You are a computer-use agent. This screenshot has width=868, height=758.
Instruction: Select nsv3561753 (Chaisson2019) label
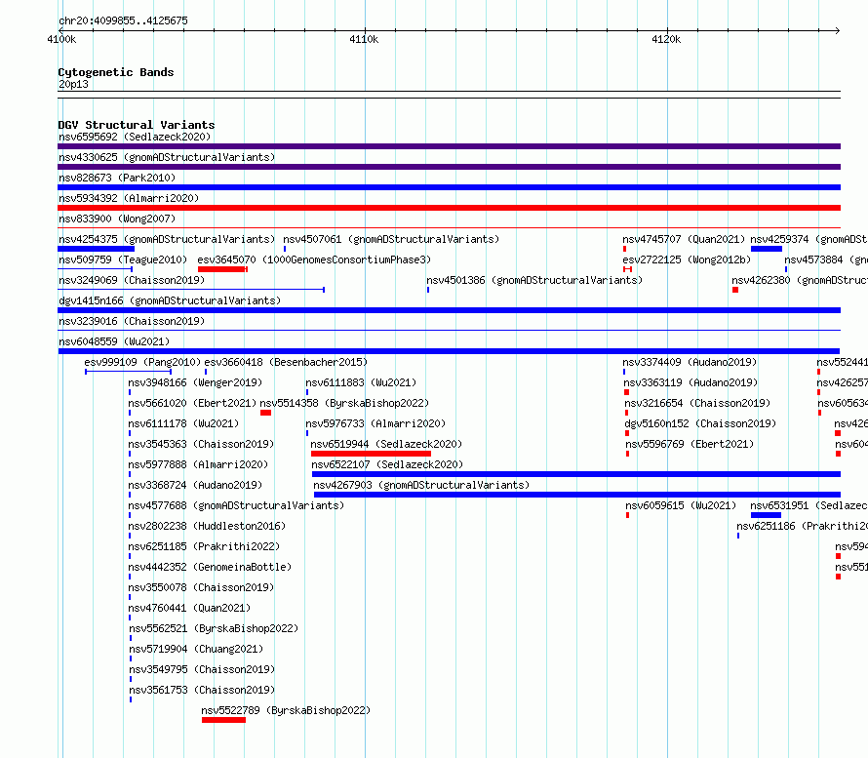point(202,690)
